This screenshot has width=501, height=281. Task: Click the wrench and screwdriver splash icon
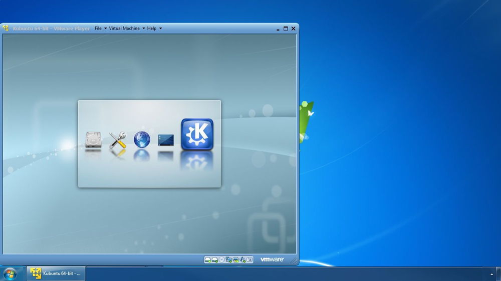pos(118,140)
